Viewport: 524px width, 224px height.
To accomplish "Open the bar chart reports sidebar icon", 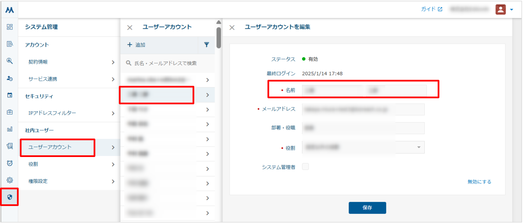I will click(x=10, y=129).
